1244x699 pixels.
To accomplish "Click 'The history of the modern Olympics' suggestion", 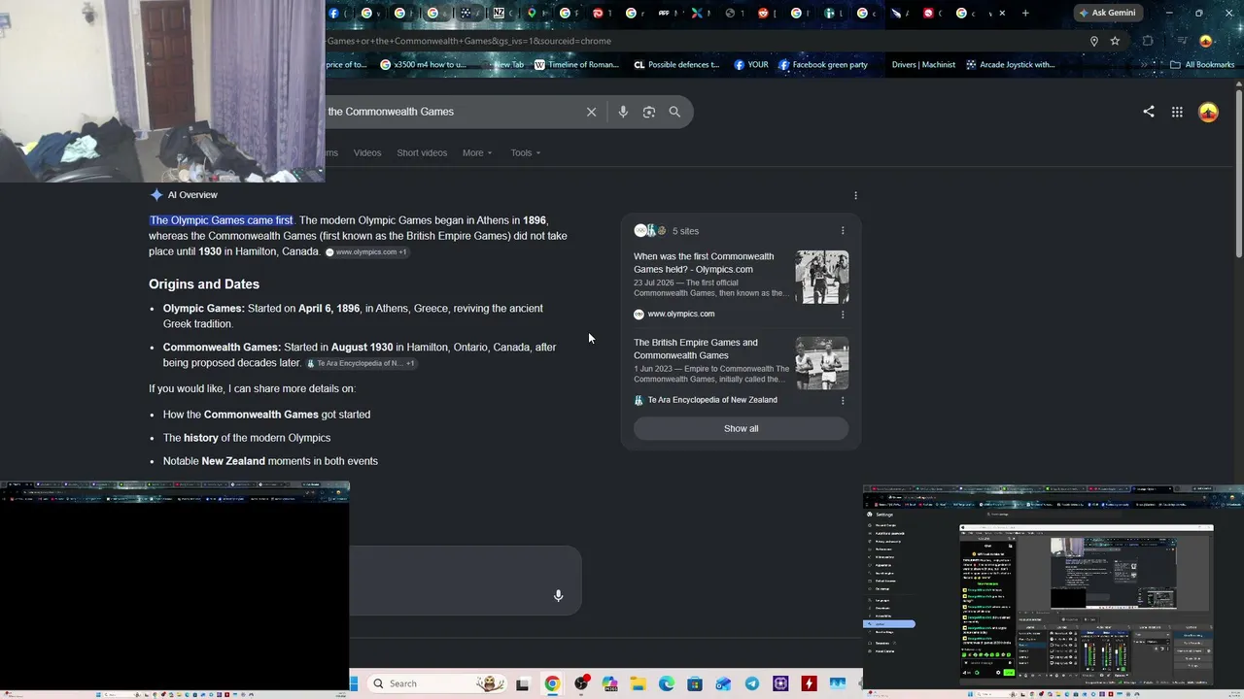I will tap(247, 438).
